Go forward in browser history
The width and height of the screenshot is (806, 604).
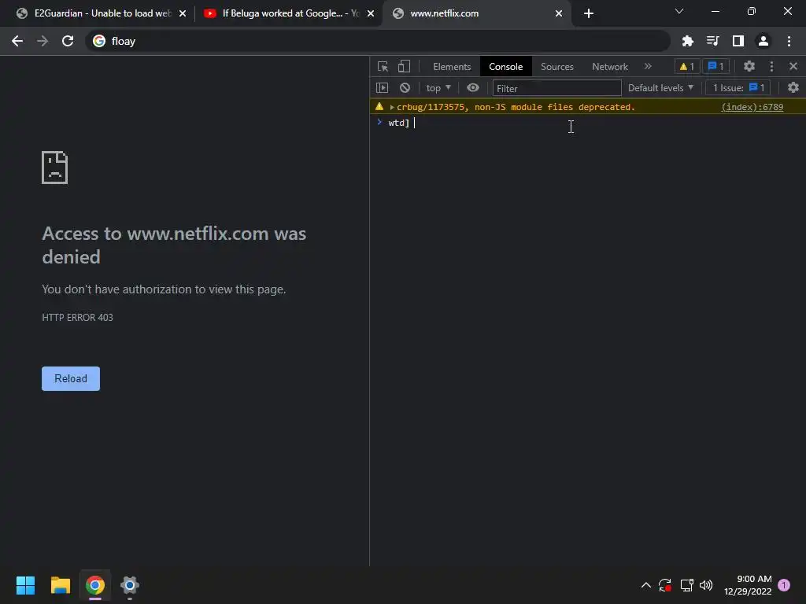pos(43,41)
